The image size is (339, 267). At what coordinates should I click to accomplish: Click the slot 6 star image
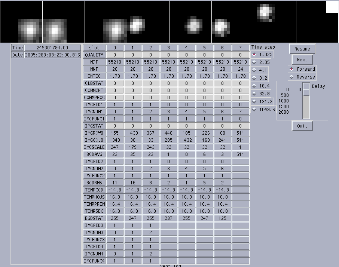275,22
